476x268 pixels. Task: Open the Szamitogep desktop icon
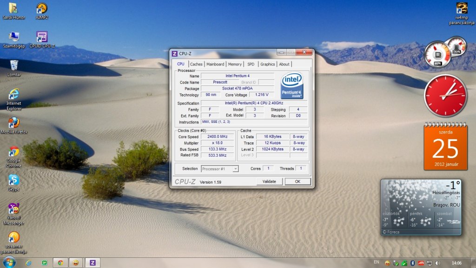[x=13, y=40]
